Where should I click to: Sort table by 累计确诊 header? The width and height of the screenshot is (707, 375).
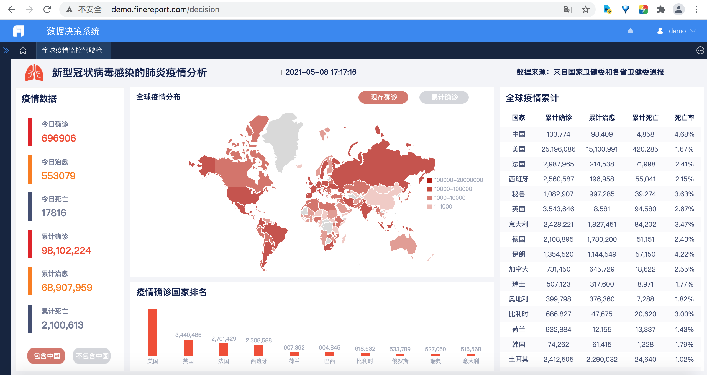click(558, 118)
